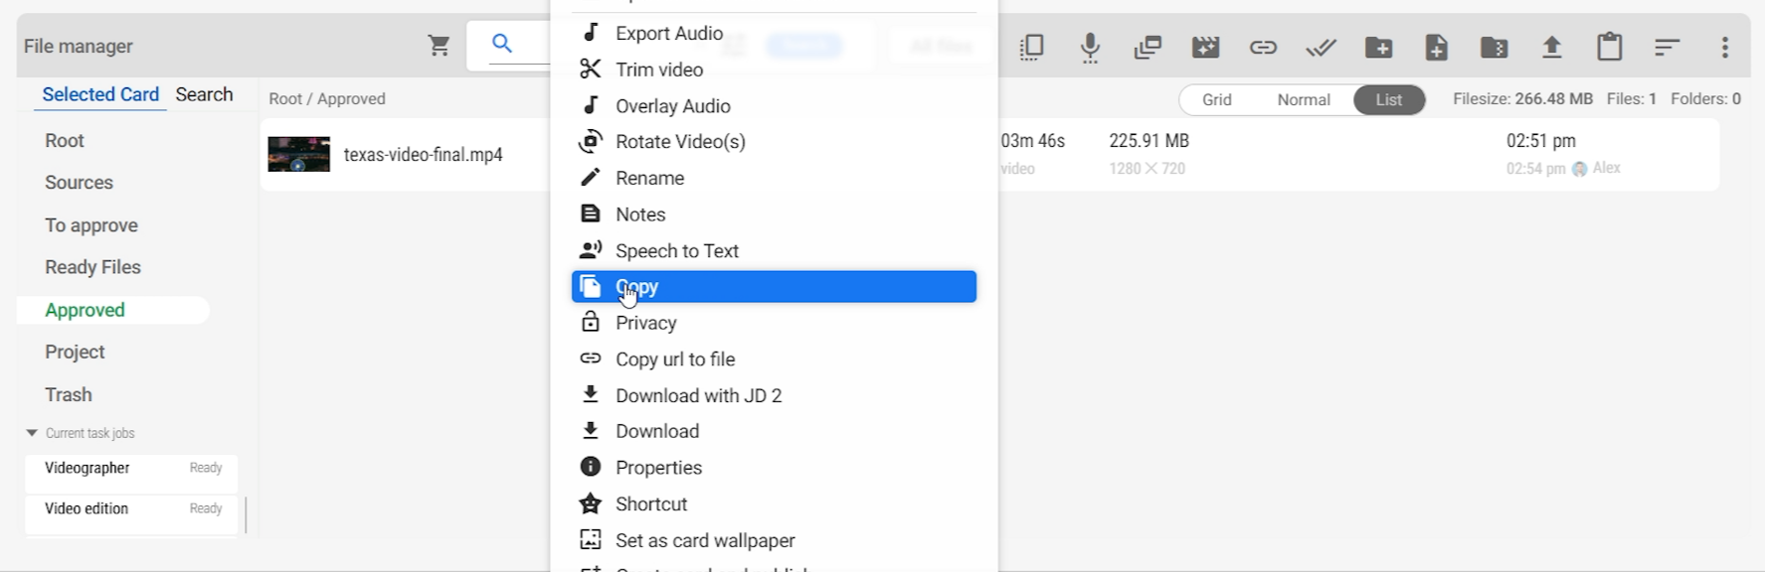
Task: Click the add new file icon
Action: [x=1436, y=47]
